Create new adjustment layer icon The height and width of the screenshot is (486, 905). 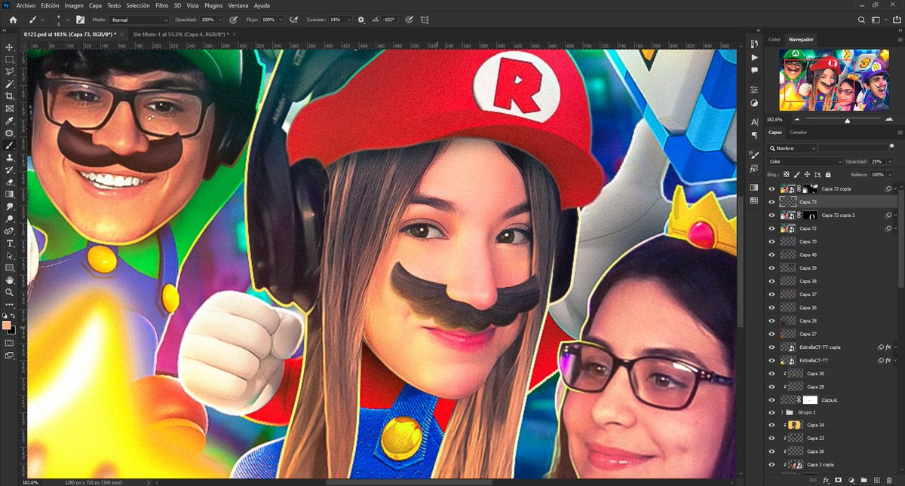tap(851, 480)
